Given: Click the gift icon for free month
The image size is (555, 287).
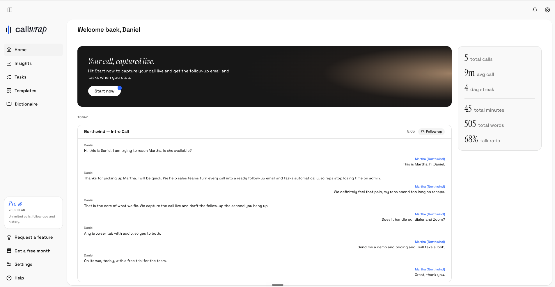Looking at the screenshot, I should 9,251.
